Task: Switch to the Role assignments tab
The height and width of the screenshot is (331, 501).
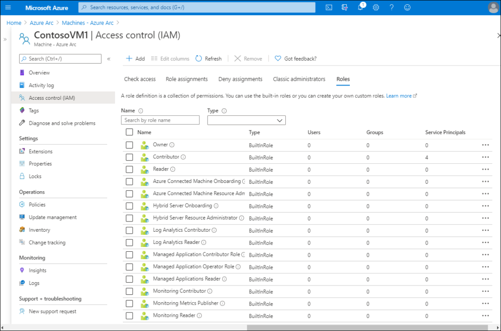Action: 186,79
